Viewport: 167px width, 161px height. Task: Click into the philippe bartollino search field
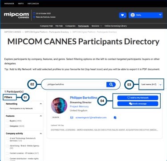pos(76,84)
